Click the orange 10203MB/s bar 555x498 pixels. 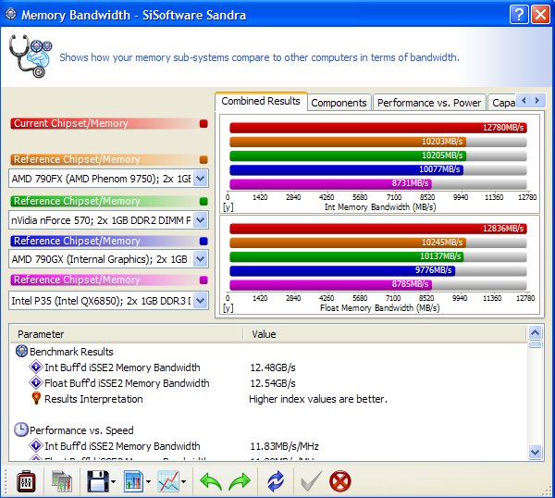(348, 142)
